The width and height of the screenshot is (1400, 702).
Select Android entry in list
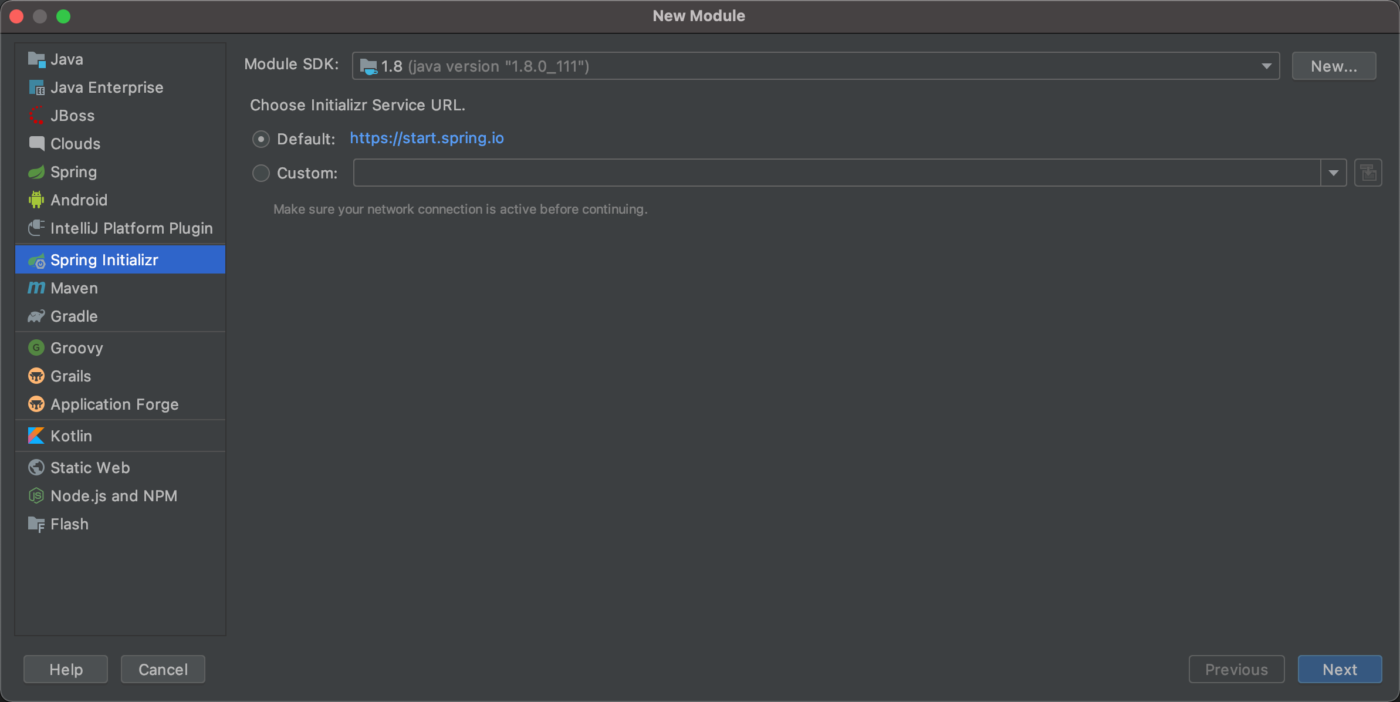tap(120, 200)
